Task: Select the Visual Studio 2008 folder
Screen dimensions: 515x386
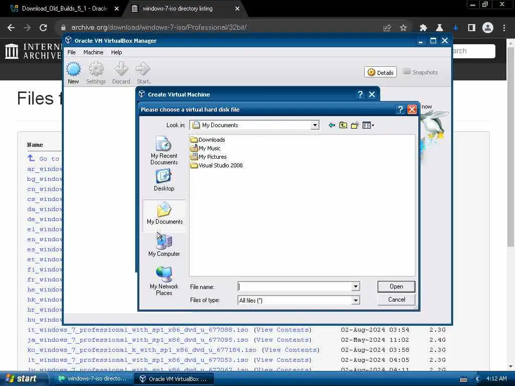Action: pyautogui.click(x=217, y=165)
